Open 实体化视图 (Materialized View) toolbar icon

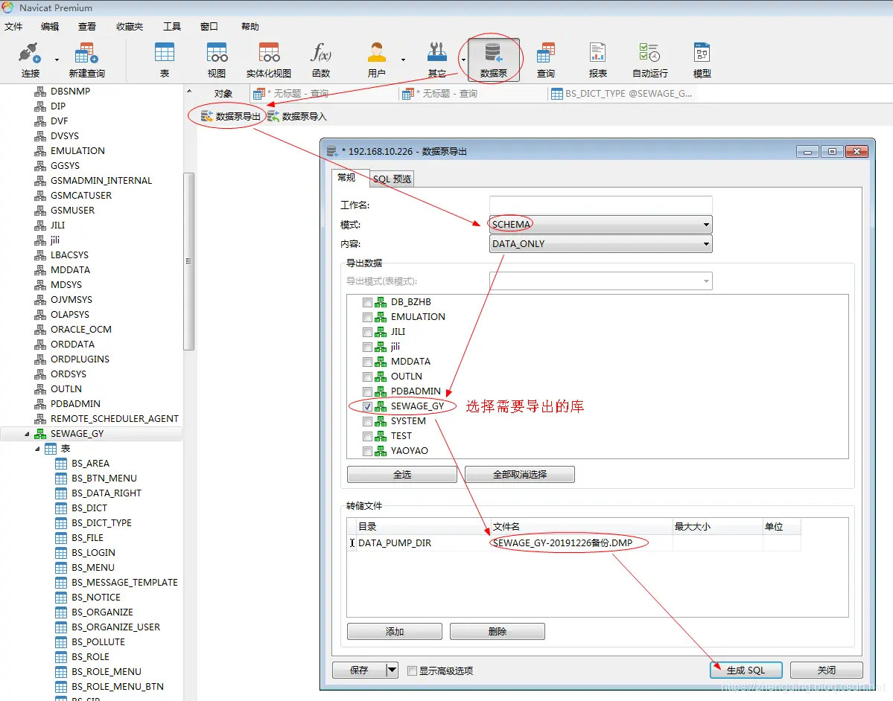click(269, 60)
